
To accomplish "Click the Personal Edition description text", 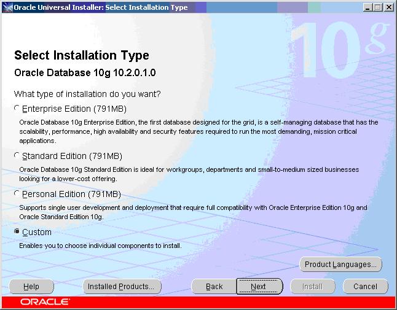I will pyautogui.click(x=193, y=212).
